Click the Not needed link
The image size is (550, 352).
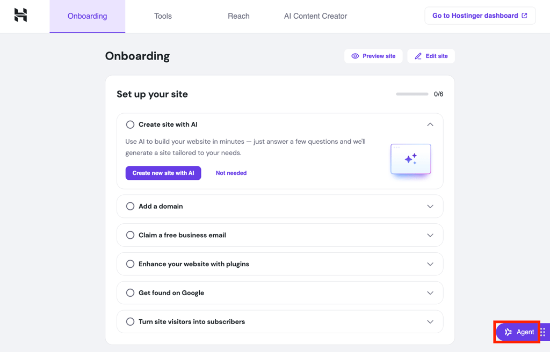pyautogui.click(x=231, y=173)
